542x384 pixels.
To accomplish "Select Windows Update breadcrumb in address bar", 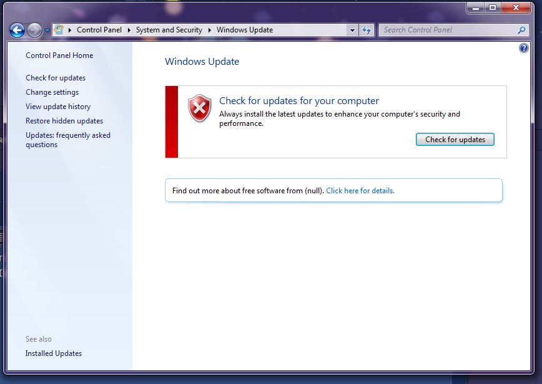I will coord(245,30).
